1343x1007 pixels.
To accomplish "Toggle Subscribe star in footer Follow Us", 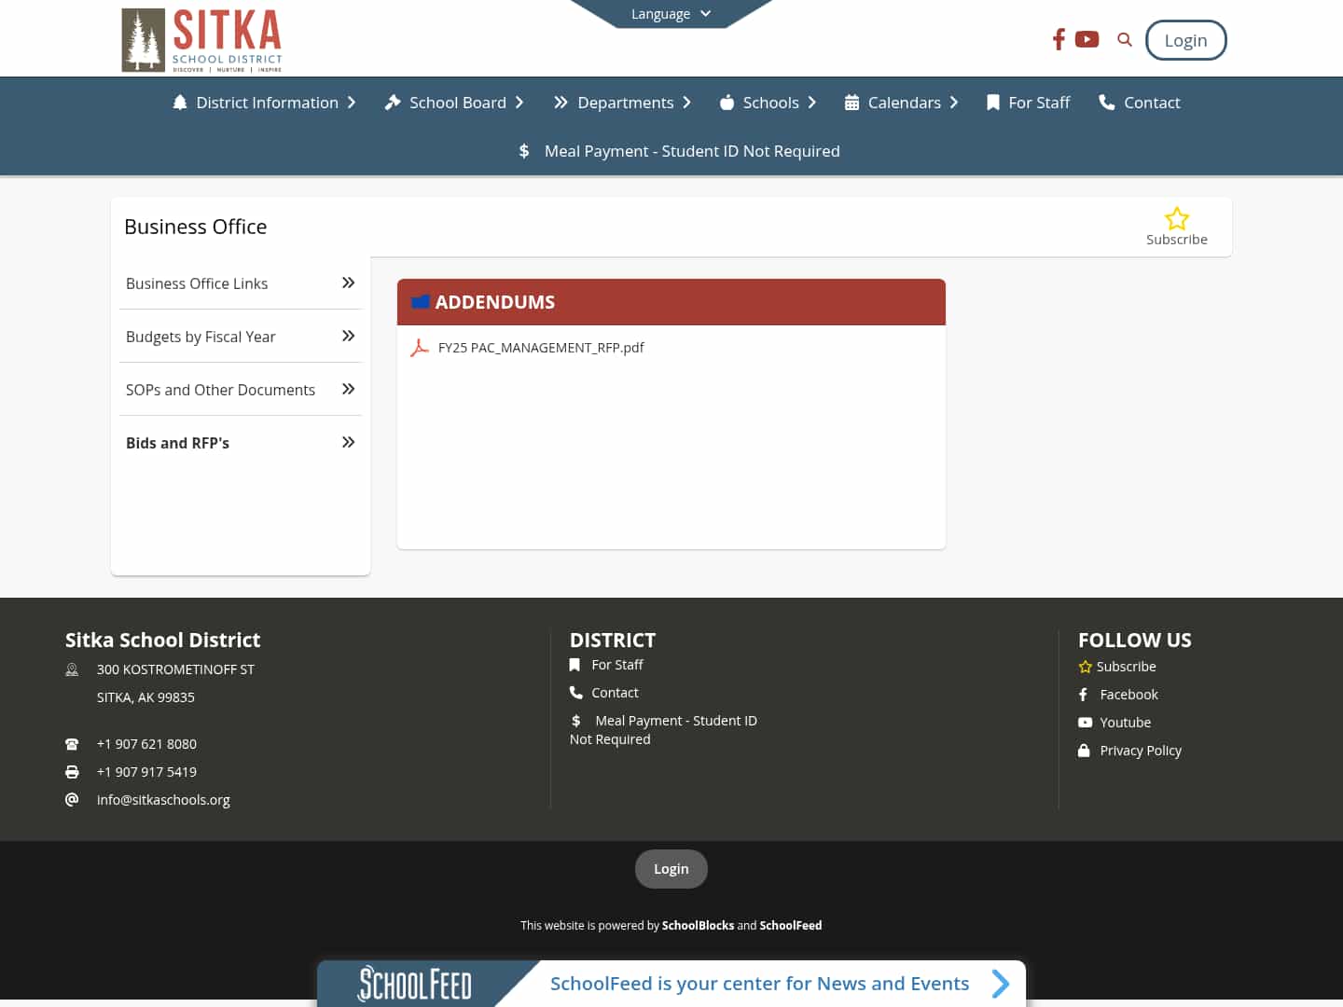I will [1084, 667].
